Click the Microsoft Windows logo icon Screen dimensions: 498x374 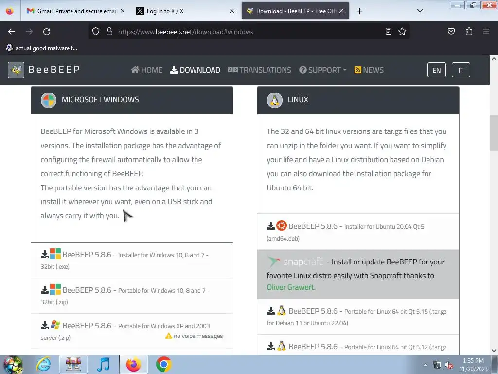[49, 100]
